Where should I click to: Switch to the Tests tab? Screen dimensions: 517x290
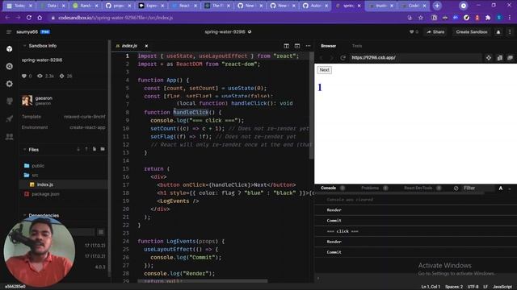click(x=357, y=46)
